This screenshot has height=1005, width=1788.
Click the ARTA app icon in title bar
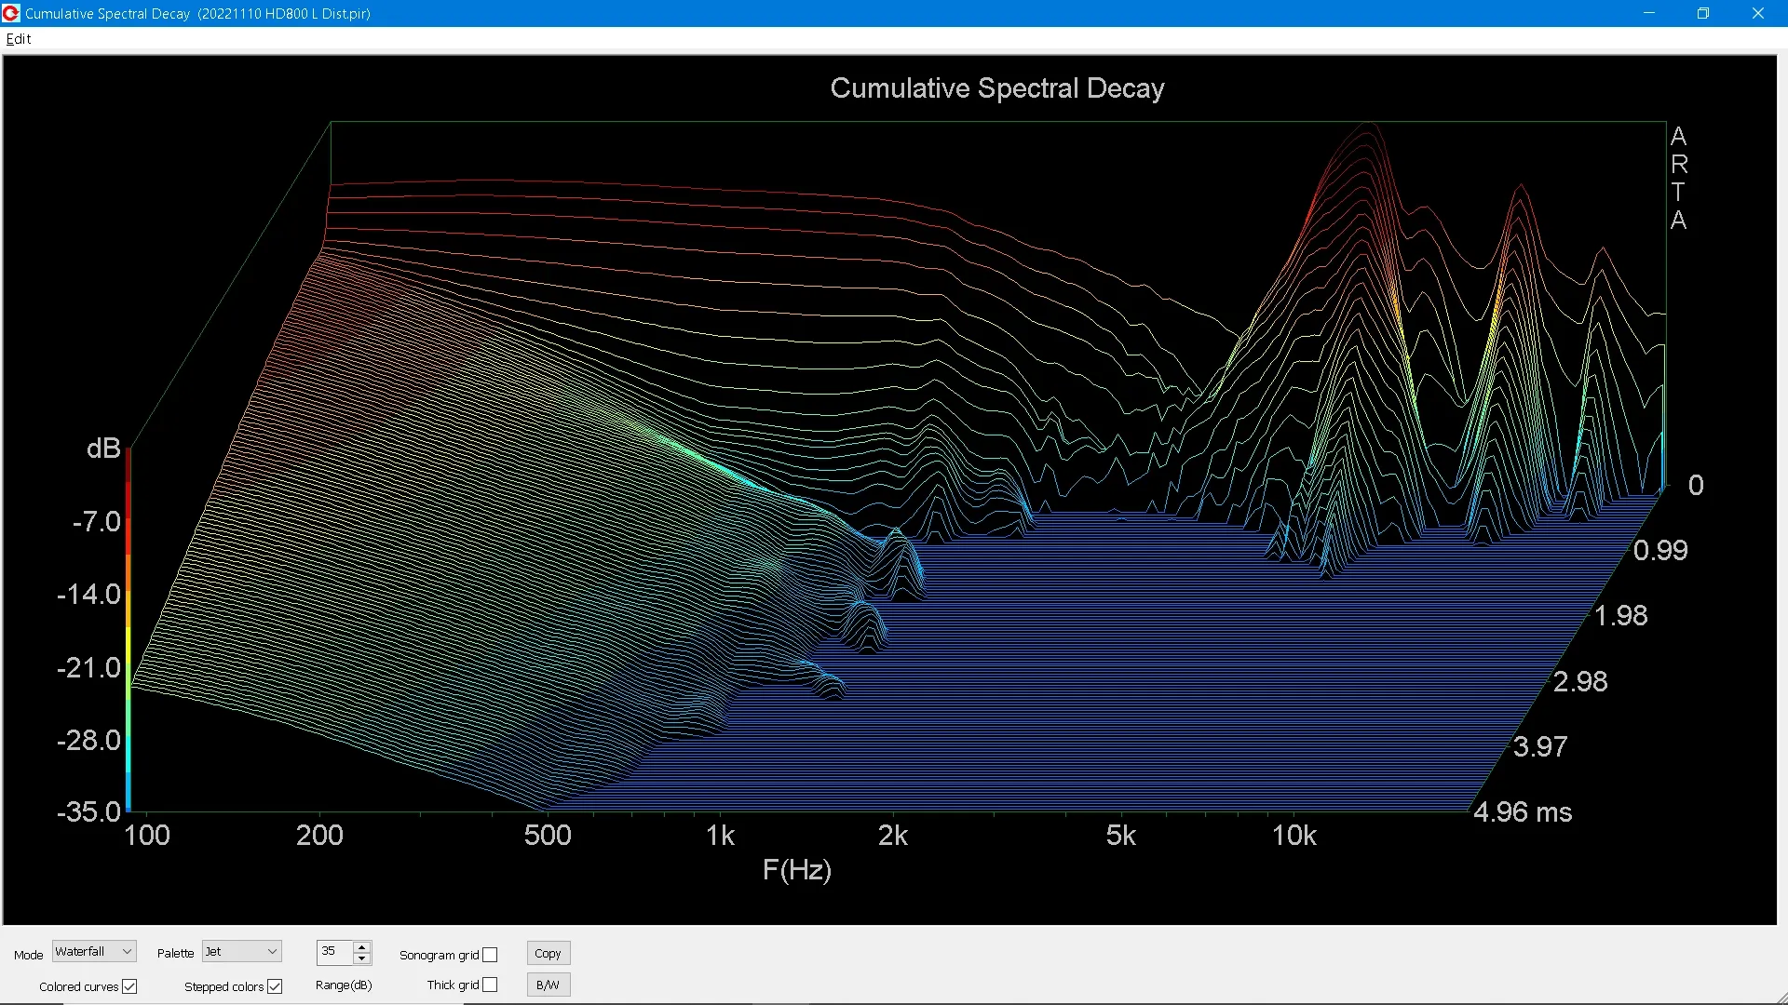click(x=11, y=13)
